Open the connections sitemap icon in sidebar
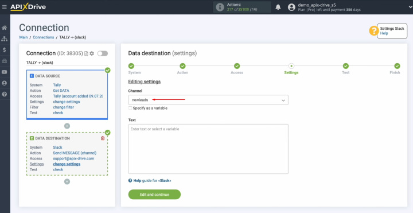The height and width of the screenshot is (213, 413). tap(4, 38)
